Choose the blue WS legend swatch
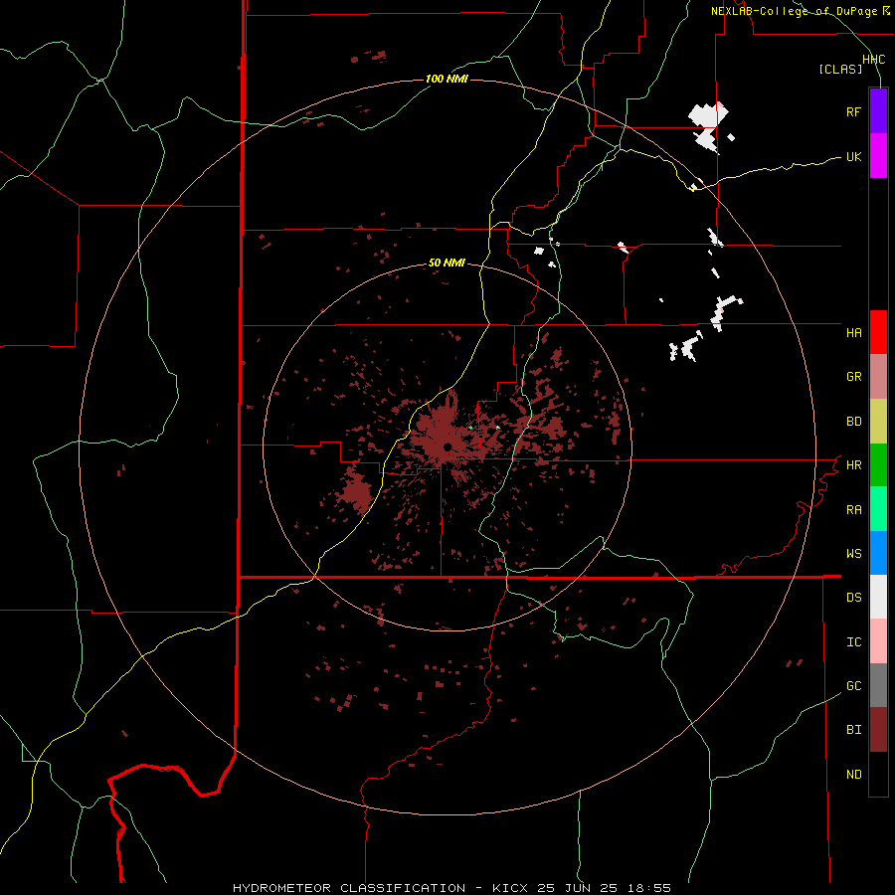Screen dimensions: 895x895 tap(878, 553)
